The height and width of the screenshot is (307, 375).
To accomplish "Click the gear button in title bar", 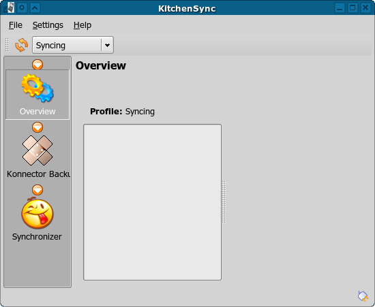I will click(x=22, y=8).
